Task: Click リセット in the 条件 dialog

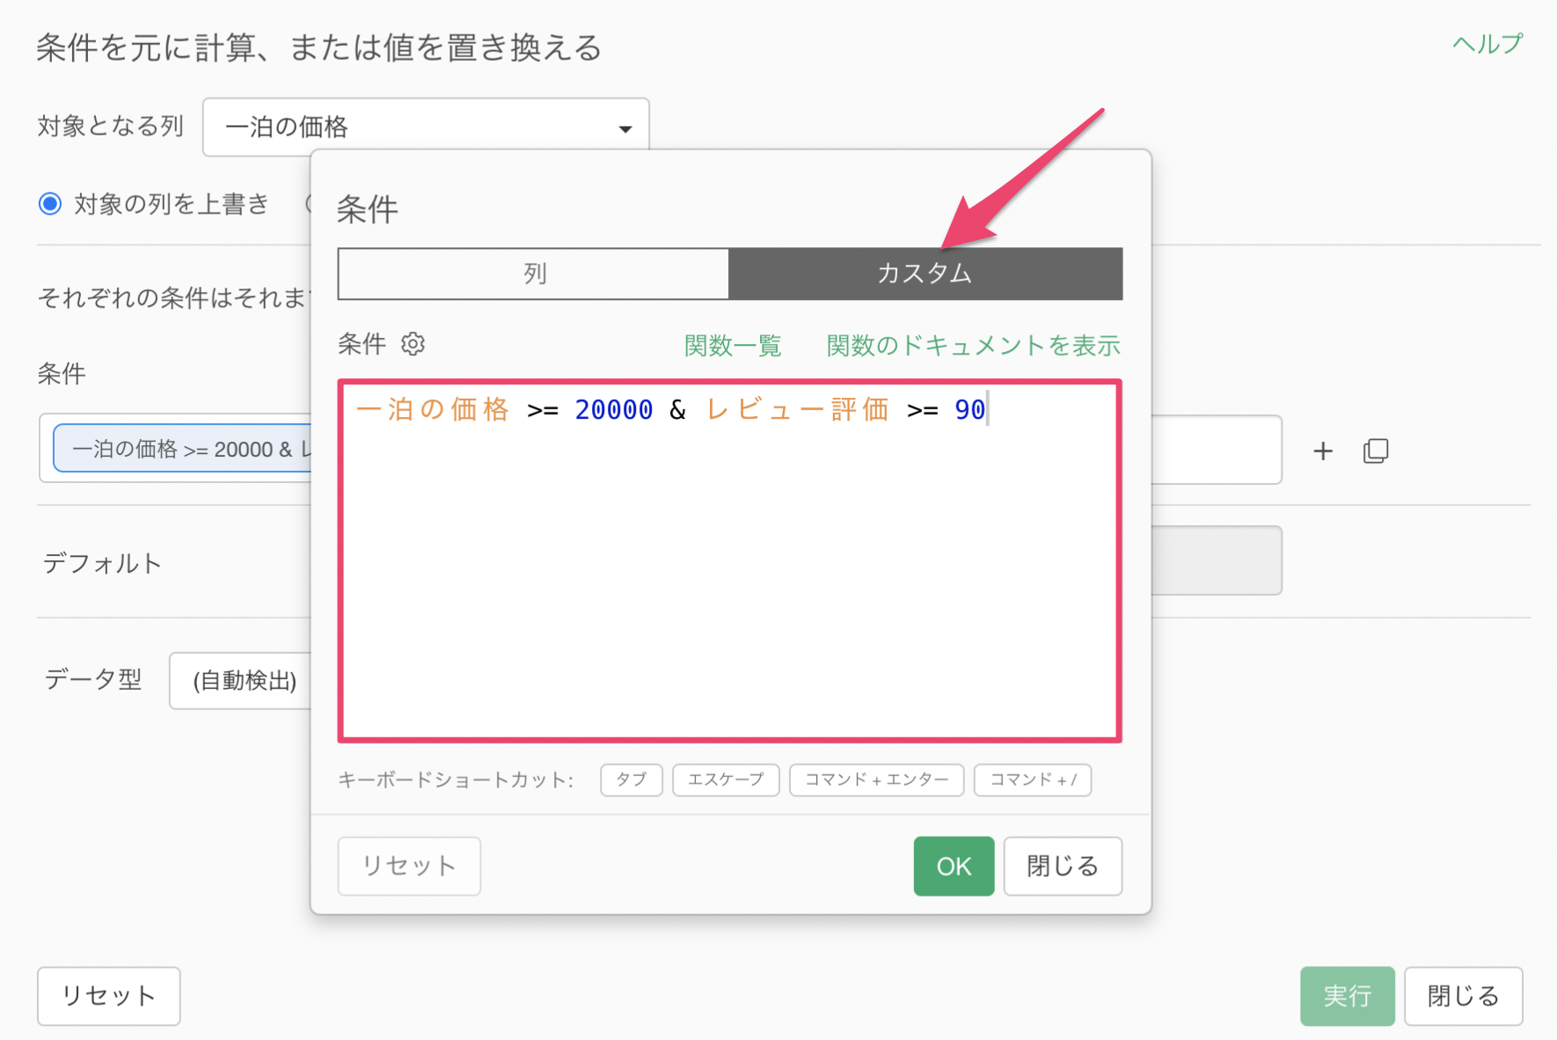Action: (x=409, y=866)
